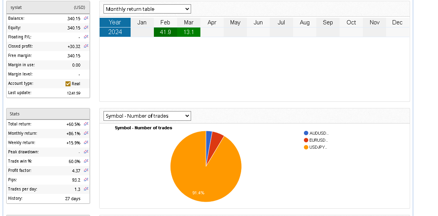Viewport: 438px width, 216px height.
Task: Toggle the Real account type checkbox
Action: click(68, 84)
